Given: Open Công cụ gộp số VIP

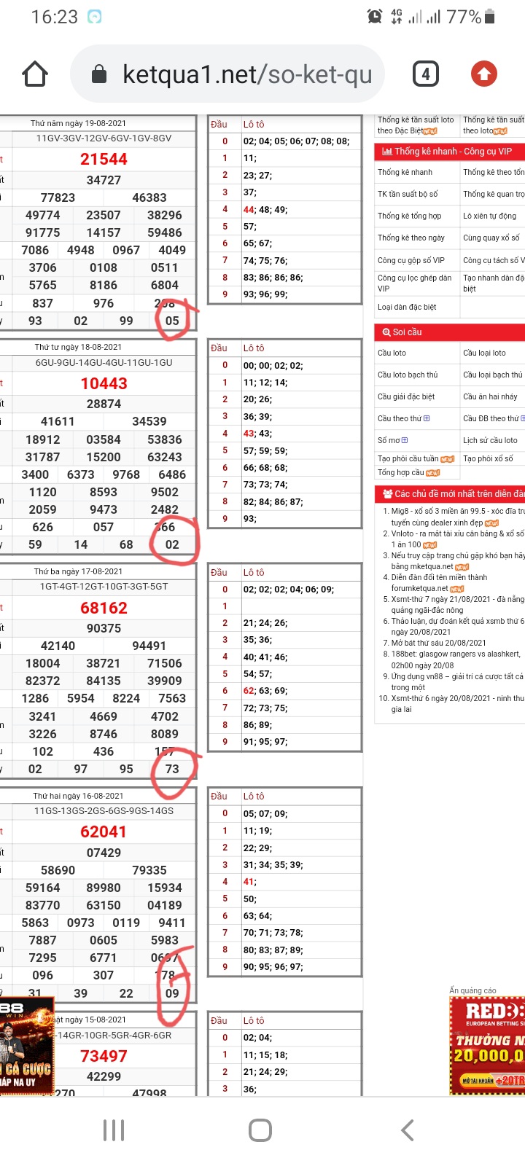Looking at the screenshot, I should 411,260.
